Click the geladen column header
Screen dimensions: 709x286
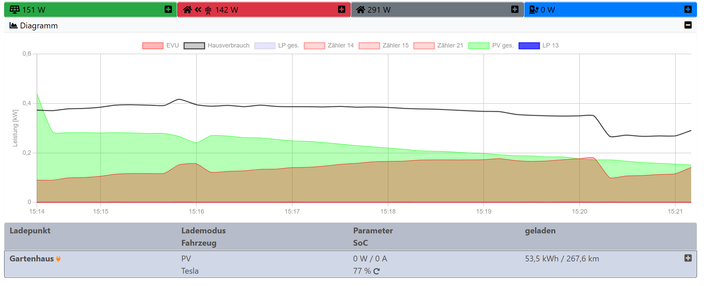(x=540, y=231)
